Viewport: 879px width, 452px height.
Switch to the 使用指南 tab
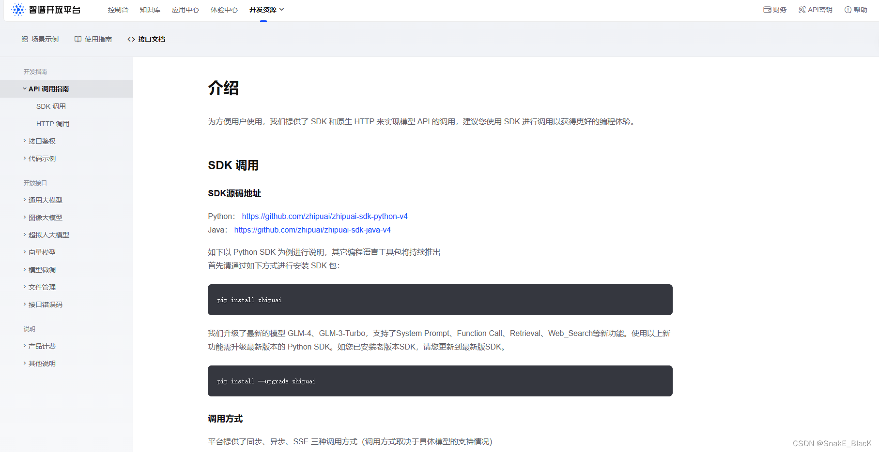pyautogui.click(x=93, y=39)
